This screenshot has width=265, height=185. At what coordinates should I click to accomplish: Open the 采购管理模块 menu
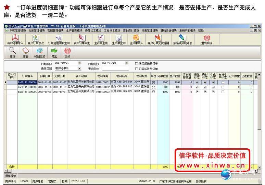point(17,30)
